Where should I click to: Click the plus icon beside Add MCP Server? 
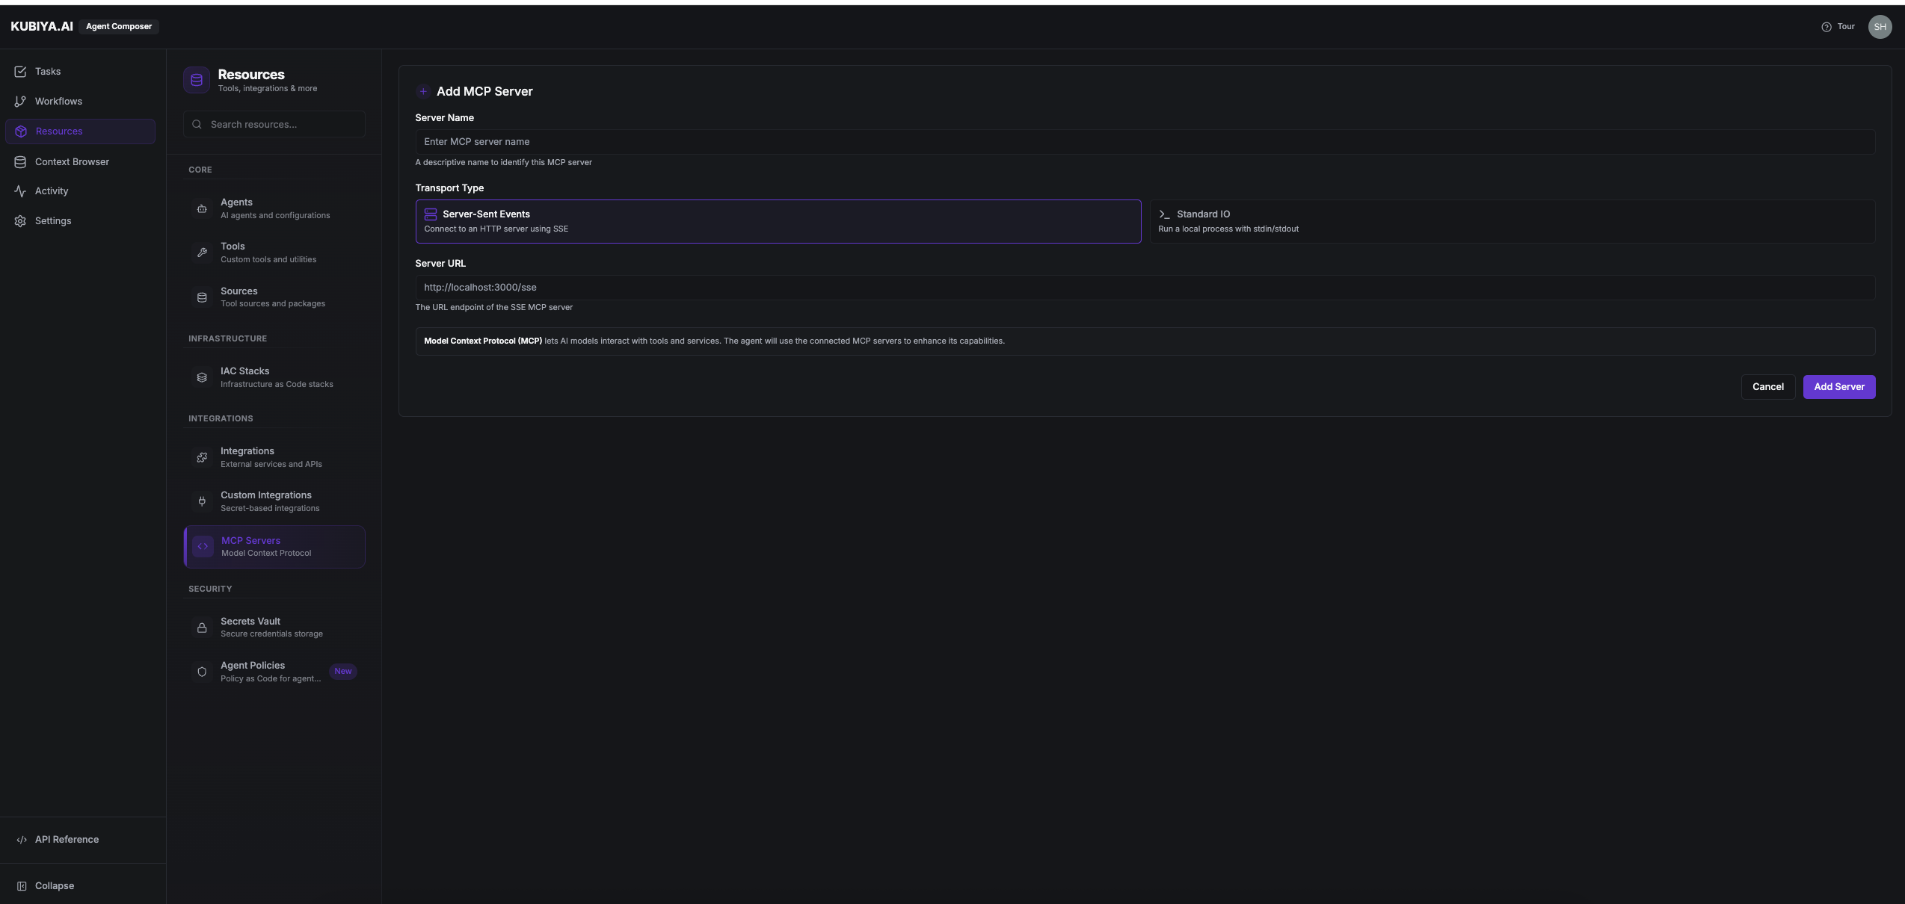click(x=423, y=92)
